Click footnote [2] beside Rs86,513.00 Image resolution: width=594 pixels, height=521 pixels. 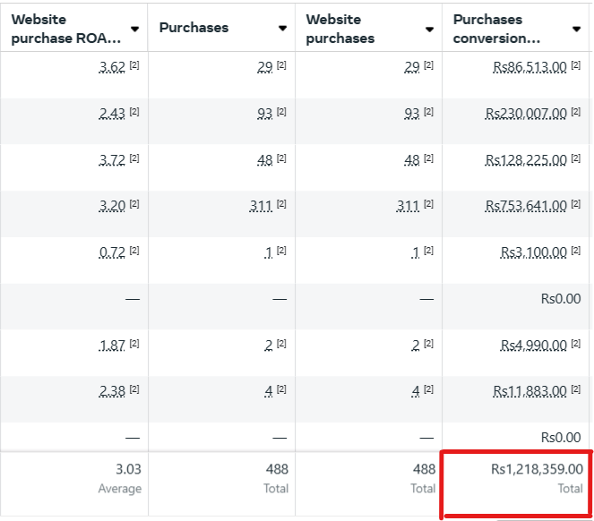575,65
